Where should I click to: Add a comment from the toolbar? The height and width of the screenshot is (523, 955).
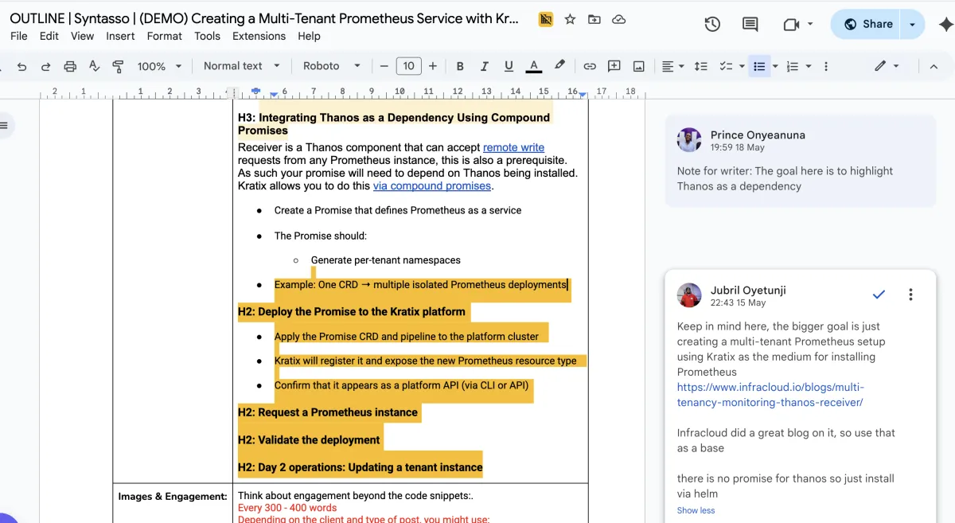point(614,66)
